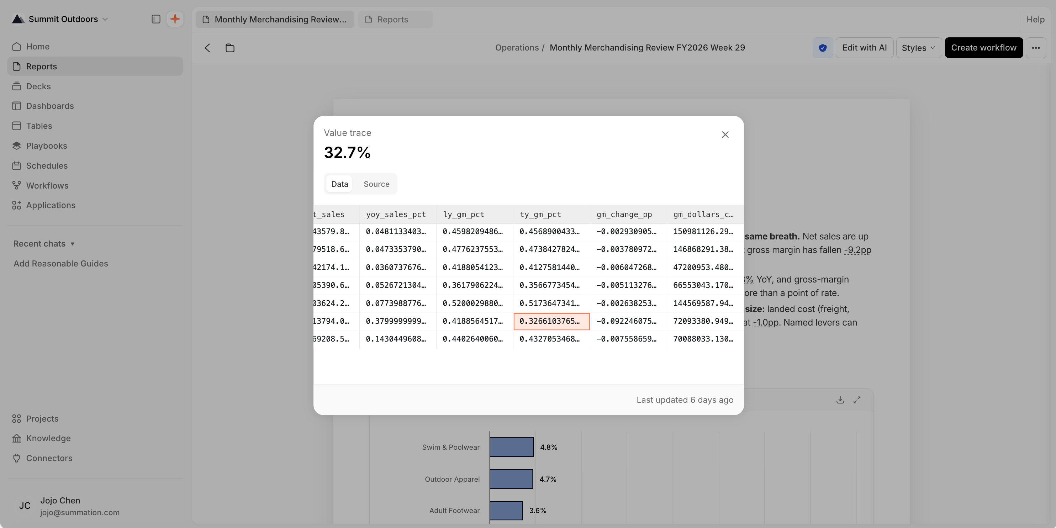
Task: Click the back arrow in the report header
Action: pos(207,48)
